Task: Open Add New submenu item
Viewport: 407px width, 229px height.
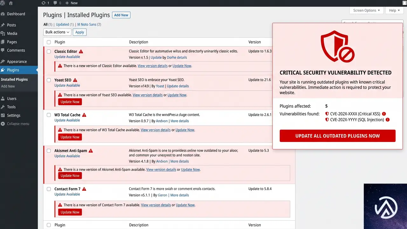Action: click(x=8, y=86)
